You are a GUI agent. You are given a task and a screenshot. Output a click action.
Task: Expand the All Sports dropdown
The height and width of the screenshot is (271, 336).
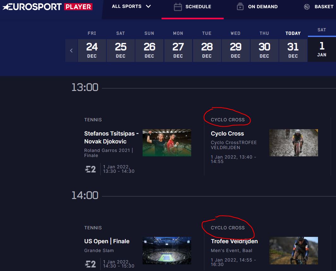click(x=131, y=6)
